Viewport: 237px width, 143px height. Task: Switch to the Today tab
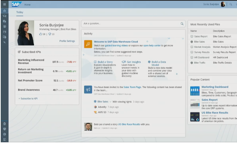click(x=20, y=12)
